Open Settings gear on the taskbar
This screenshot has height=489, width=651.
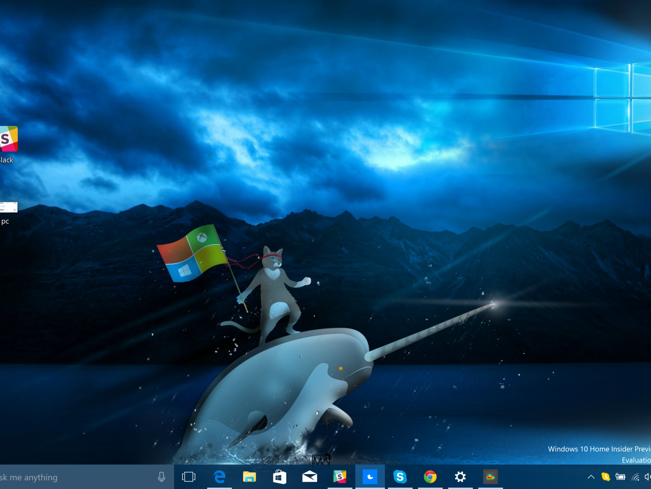tap(460, 477)
